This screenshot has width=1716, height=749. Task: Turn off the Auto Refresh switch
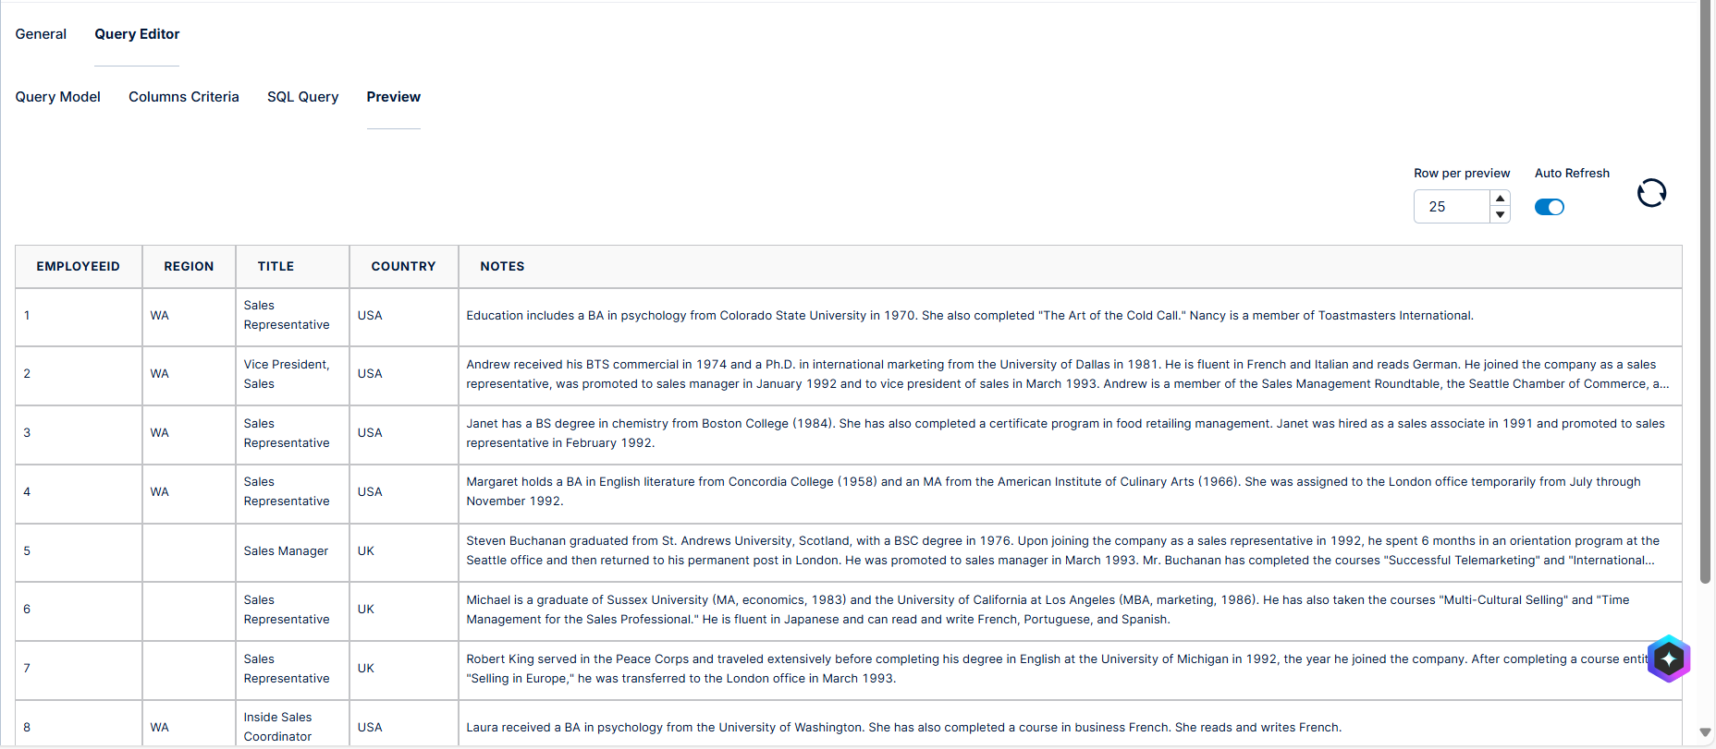pyautogui.click(x=1550, y=207)
